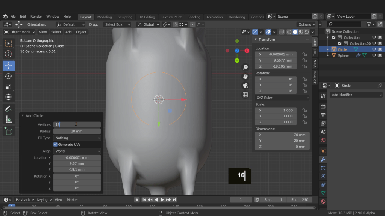Collapse the Transform panel

pyautogui.click(x=256, y=39)
